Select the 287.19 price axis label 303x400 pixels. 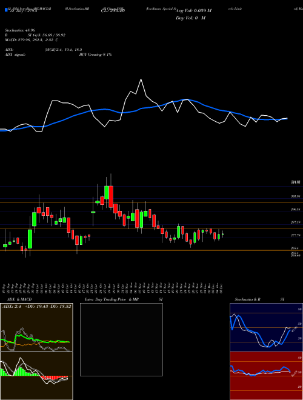tap(295, 222)
